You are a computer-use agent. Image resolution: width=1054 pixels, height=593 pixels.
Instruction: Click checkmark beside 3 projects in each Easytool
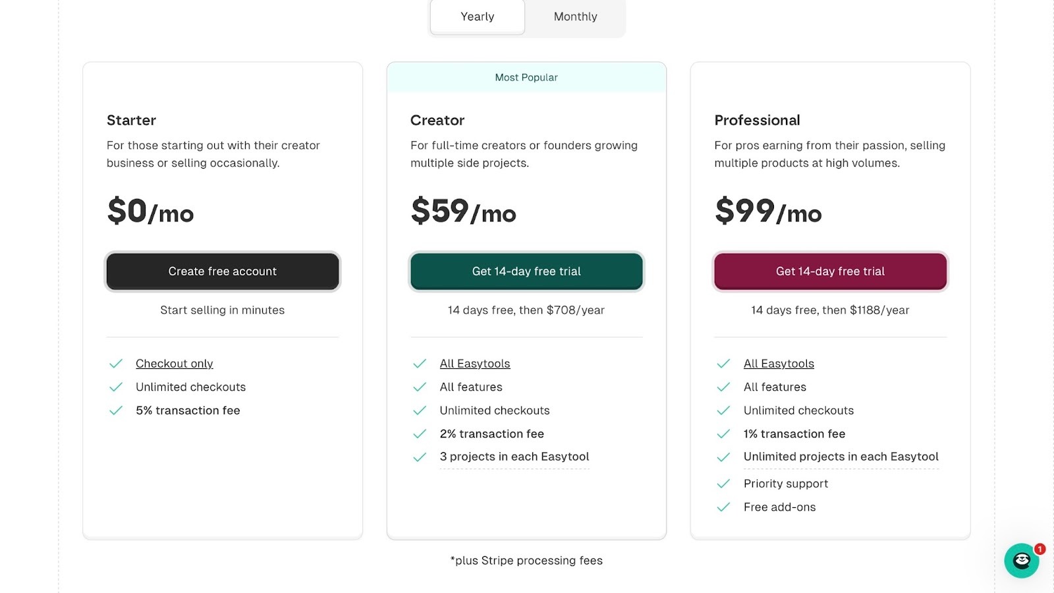coord(420,457)
